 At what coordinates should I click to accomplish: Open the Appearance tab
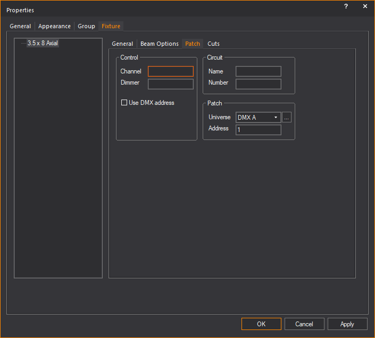pyautogui.click(x=54, y=26)
